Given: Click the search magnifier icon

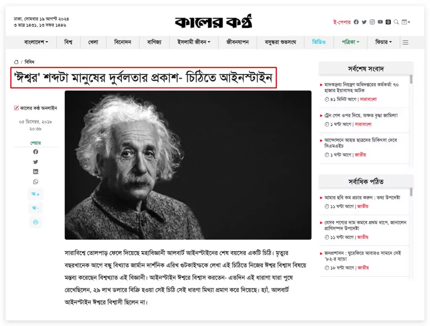Looking at the screenshot, I should 396,22.
